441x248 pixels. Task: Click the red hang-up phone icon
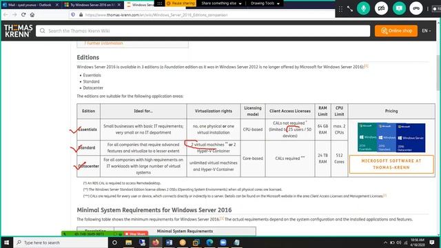pyautogui.click(x=416, y=8)
